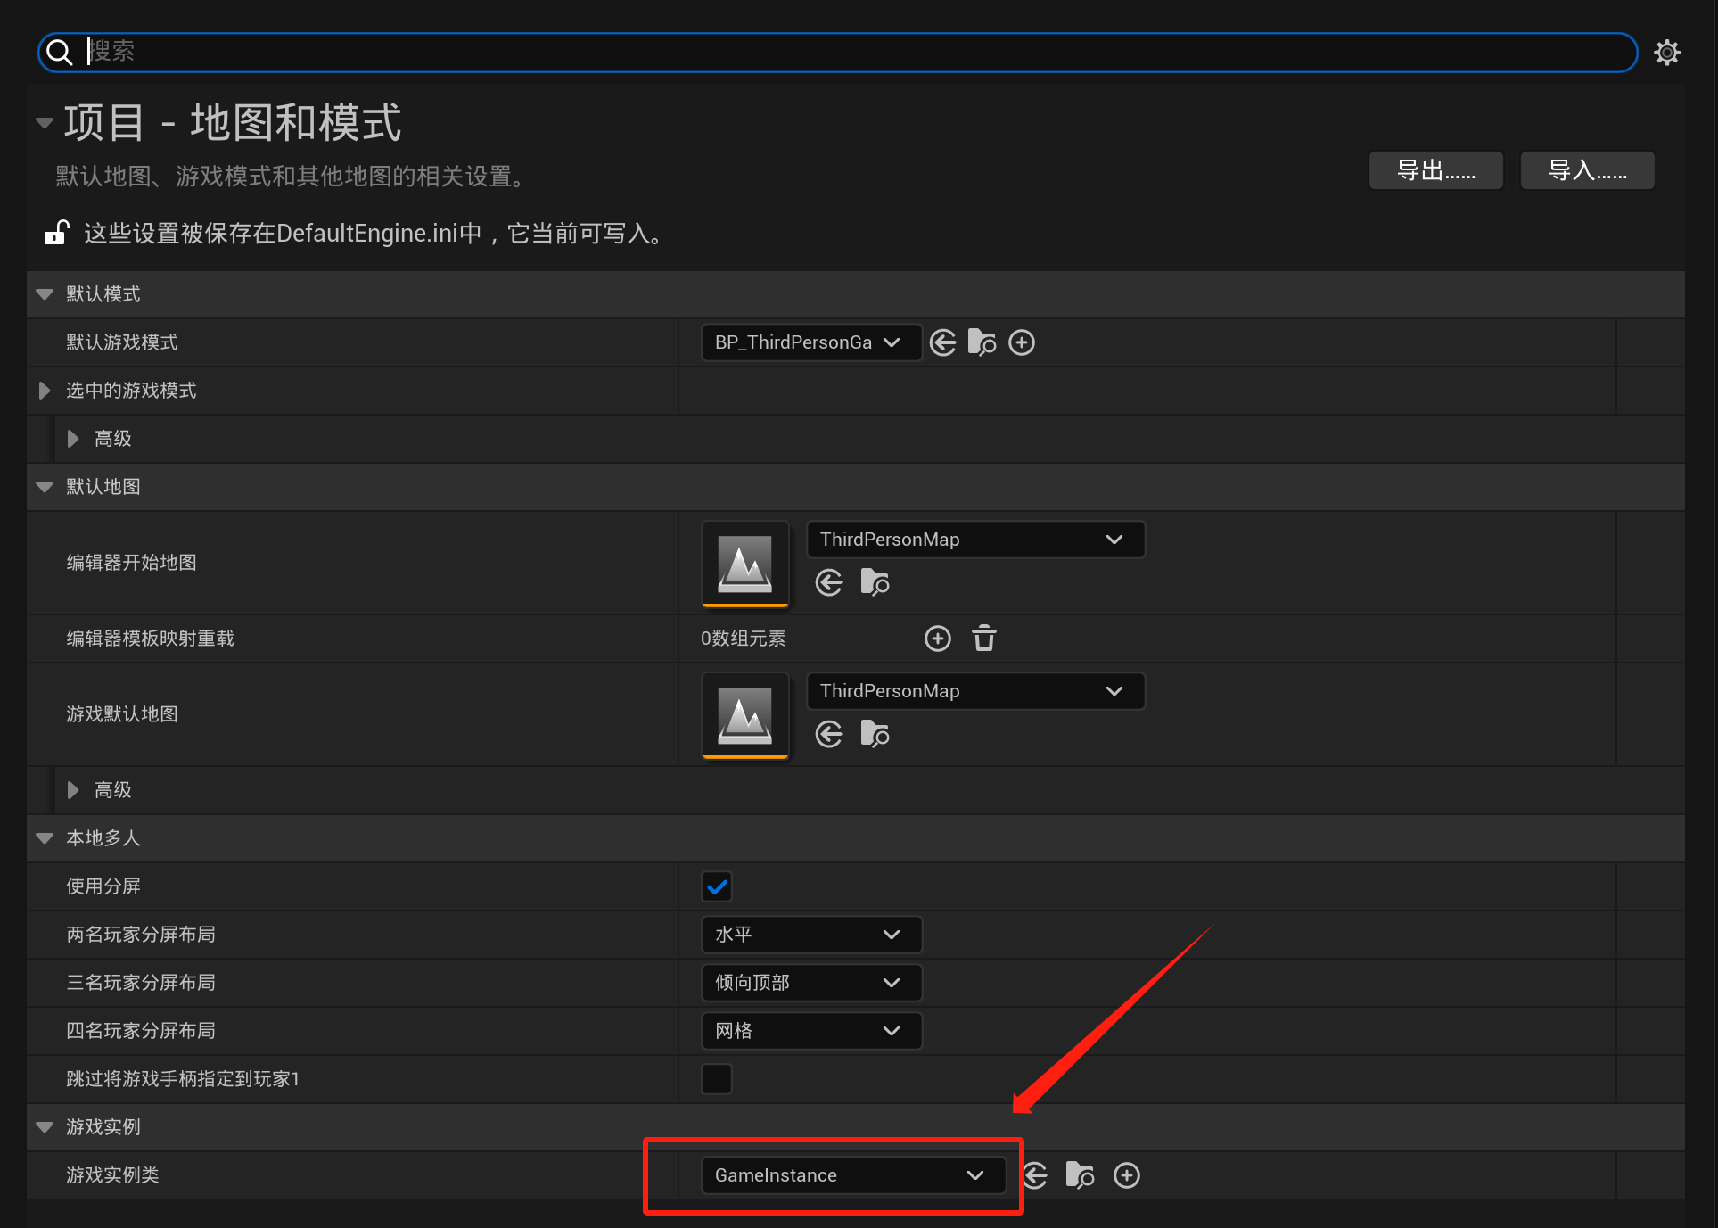This screenshot has width=1718, height=1228.
Task: Click the editor startup map thumbnail
Action: tap(745, 564)
